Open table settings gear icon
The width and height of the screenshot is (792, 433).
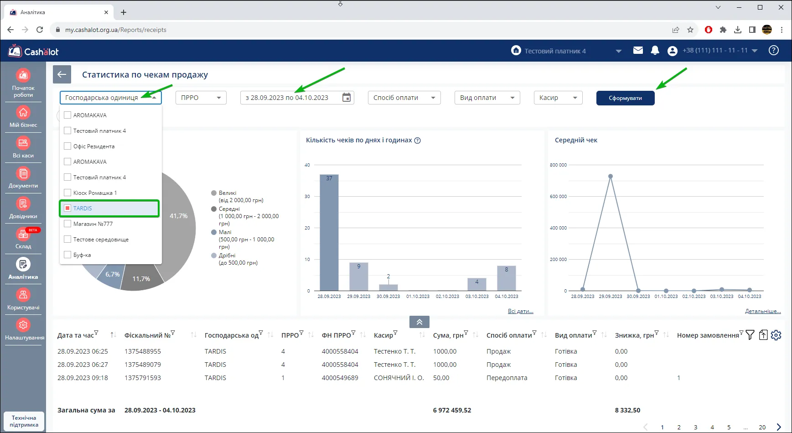point(776,335)
